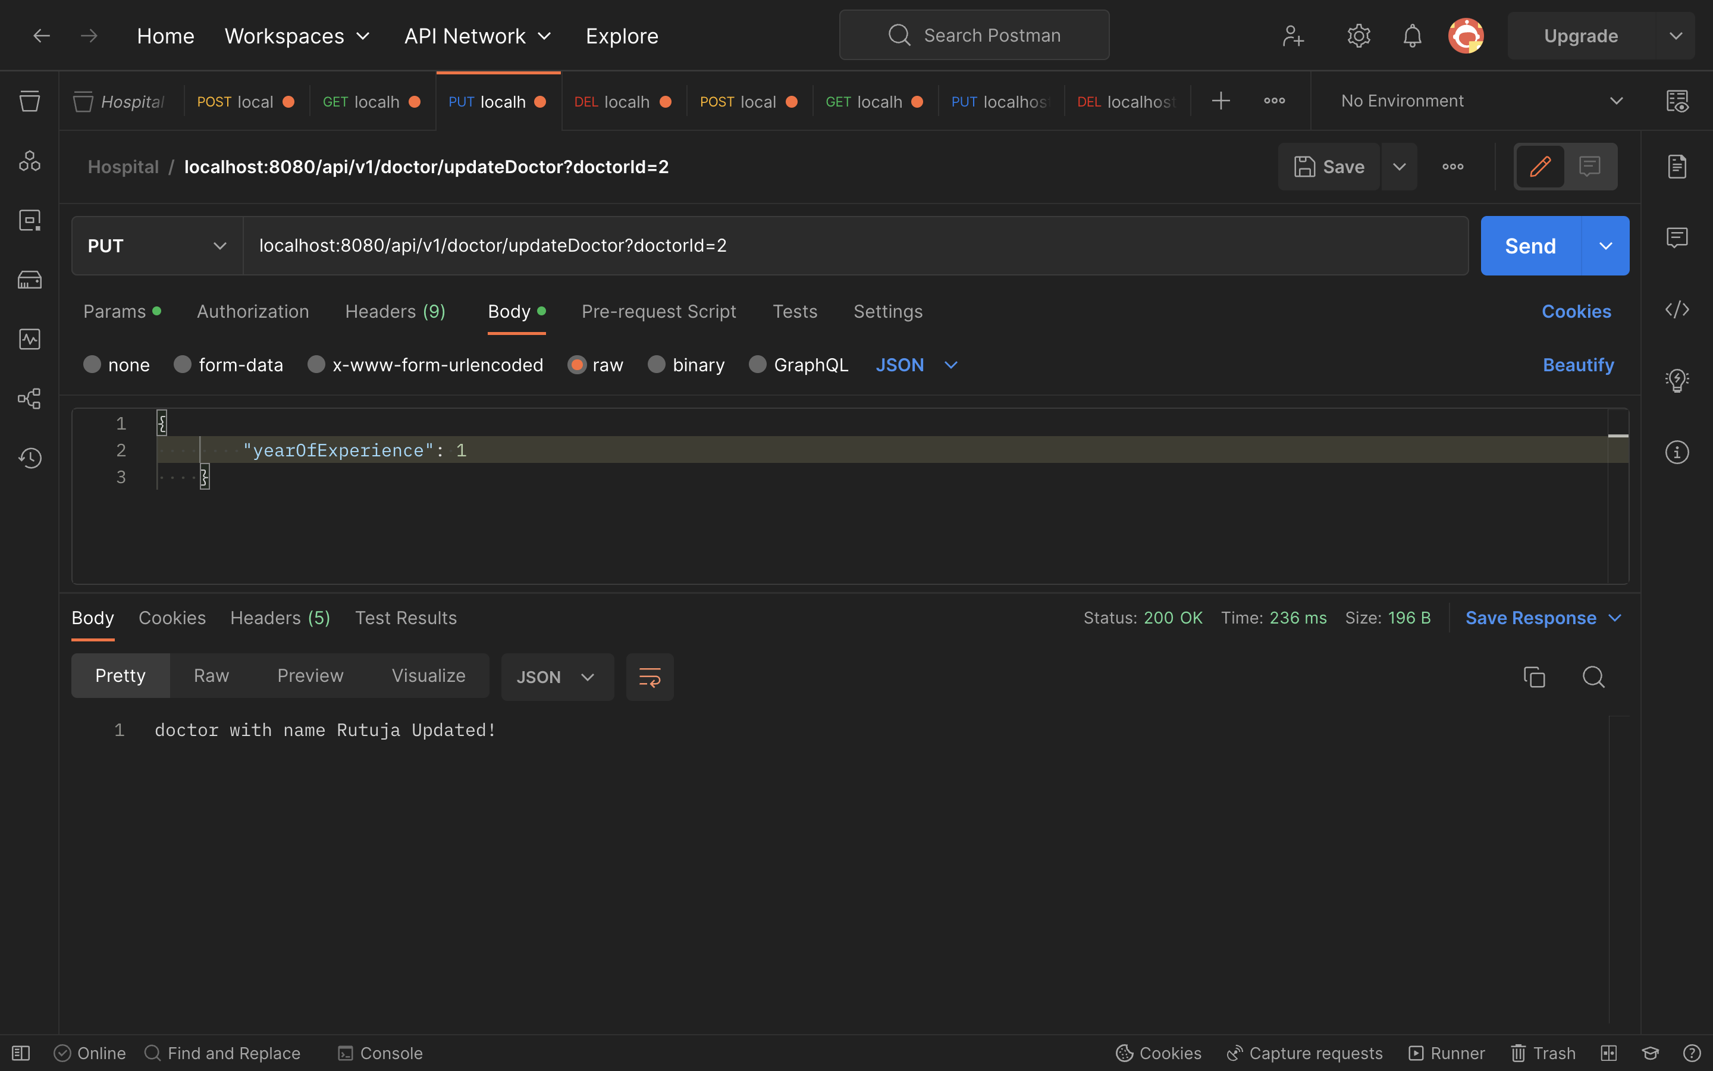Image resolution: width=1713 pixels, height=1071 pixels.
Task: Select the x-www-form-urlencoded body type
Action: coord(316,365)
